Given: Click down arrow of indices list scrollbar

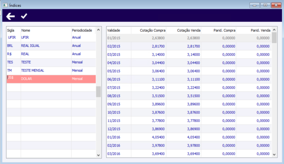Looking at the screenshot, I should 98,155.
